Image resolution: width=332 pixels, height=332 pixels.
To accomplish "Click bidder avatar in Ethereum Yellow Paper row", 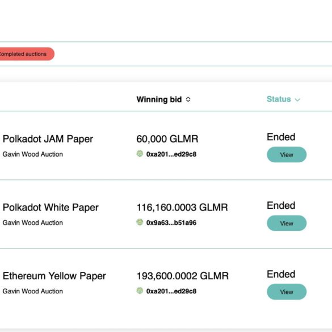I will pos(140,291).
